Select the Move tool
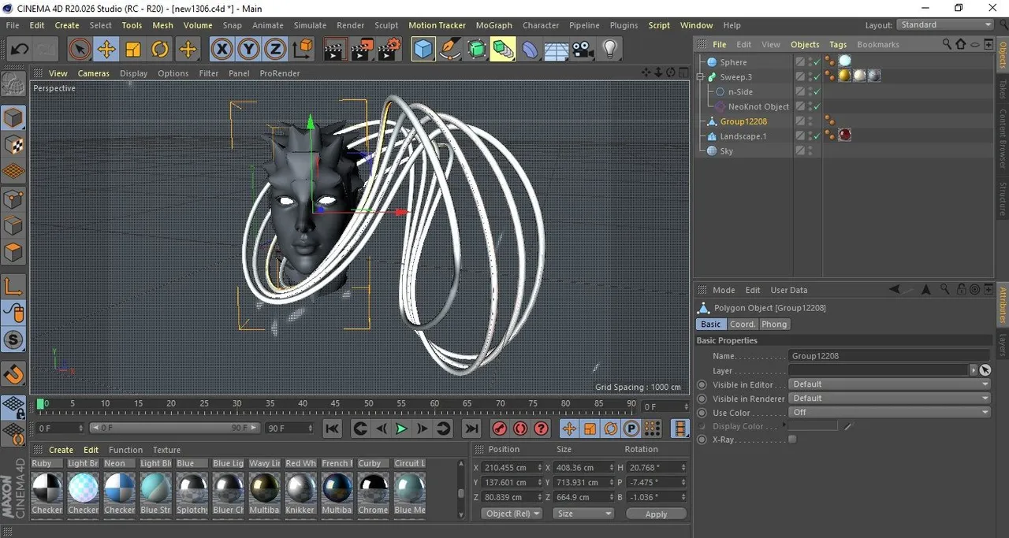The height and width of the screenshot is (538, 1009). 106,50
